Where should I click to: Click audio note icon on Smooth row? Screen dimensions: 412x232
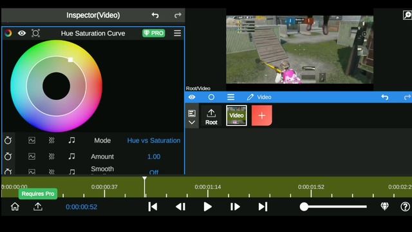71,172
